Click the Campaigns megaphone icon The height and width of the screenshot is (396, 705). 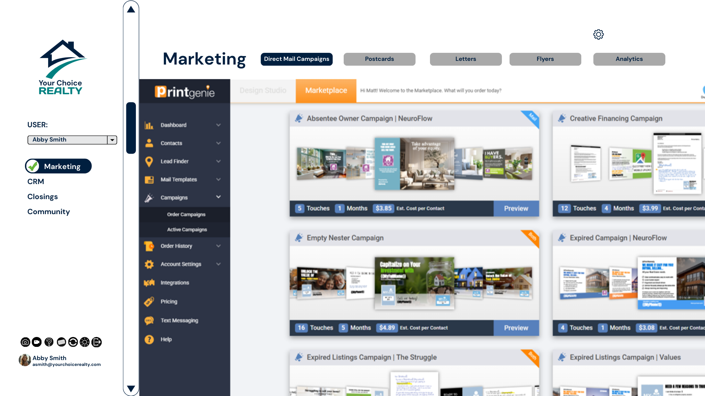point(149,198)
